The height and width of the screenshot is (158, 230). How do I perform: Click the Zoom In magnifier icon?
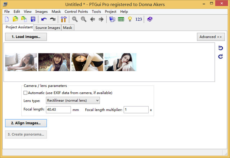coord(75,19)
